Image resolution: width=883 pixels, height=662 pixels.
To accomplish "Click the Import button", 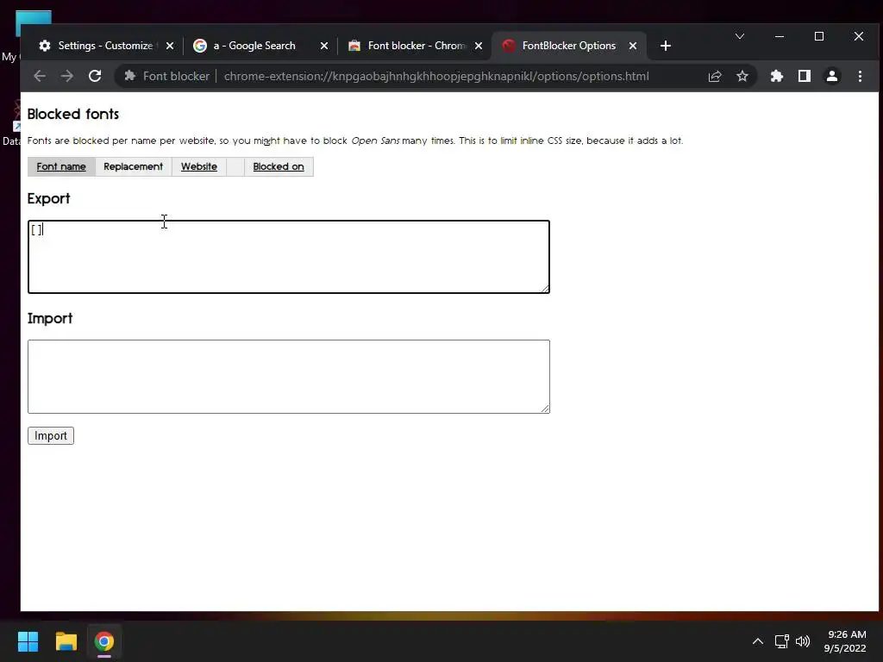I will (51, 435).
